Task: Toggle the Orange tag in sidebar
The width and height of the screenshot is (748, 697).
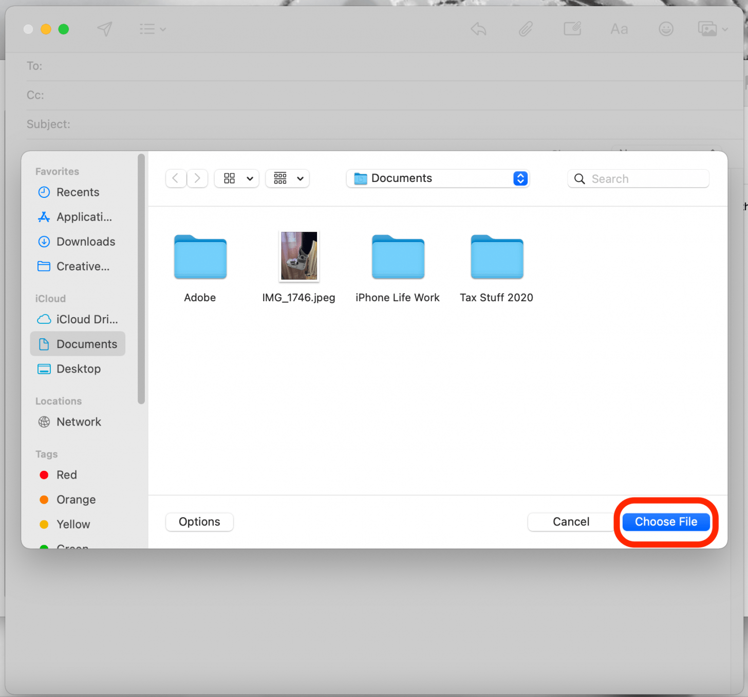Action: 76,499
